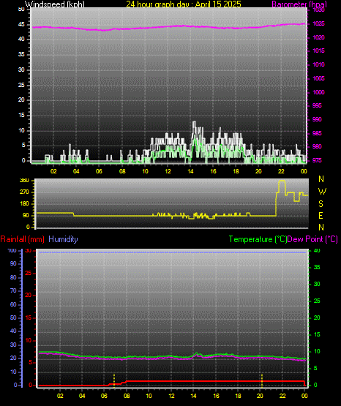
Task: Click the 06 hour label under windspeed chart
Action: pos(99,171)
